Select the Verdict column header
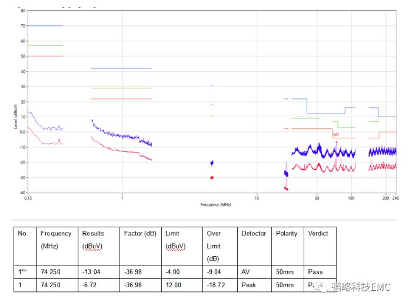The width and height of the screenshot is (409, 302). pos(318,233)
